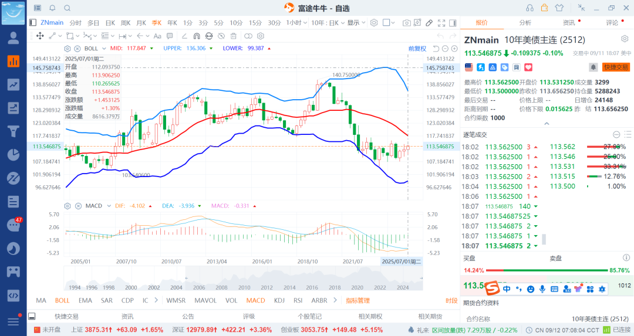634x336 pixels.
Task: Expand more main indicators arrow after IC
Action: tap(156, 300)
